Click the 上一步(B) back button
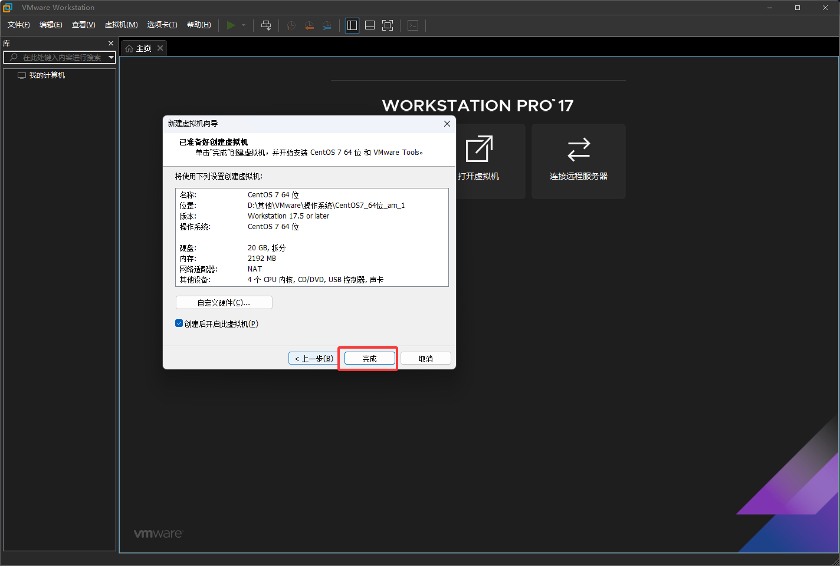This screenshot has width=840, height=566. 314,359
